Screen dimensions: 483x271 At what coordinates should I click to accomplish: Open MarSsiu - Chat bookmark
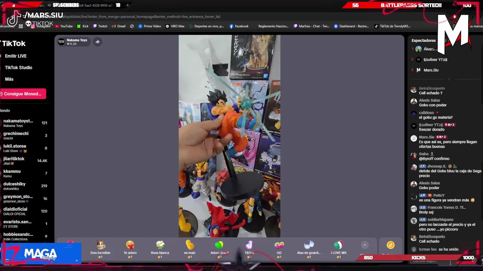click(x=311, y=26)
